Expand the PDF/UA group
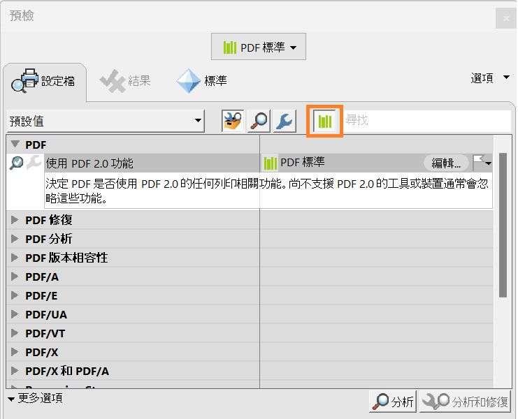 pyautogui.click(x=14, y=314)
